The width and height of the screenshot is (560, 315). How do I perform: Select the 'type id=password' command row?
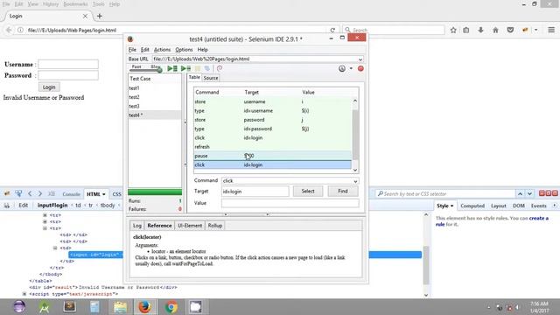[x=273, y=129]
